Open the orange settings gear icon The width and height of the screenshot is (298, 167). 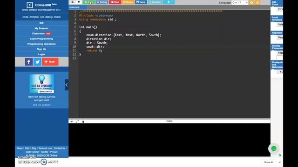(257, 2)
